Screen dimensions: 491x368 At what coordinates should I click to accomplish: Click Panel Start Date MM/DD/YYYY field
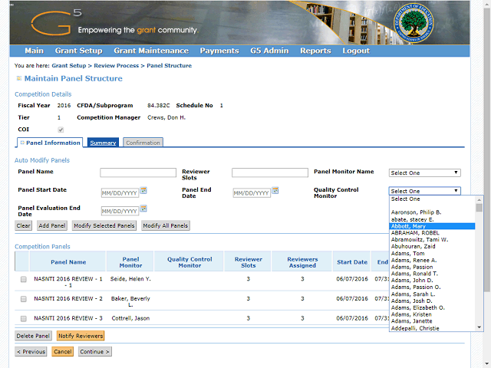coord(120,193)
